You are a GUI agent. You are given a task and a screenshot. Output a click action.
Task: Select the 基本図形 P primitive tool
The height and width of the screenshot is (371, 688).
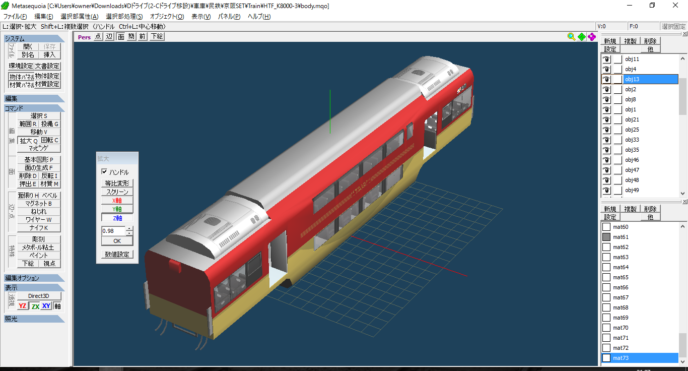click(x=39, y=160)
